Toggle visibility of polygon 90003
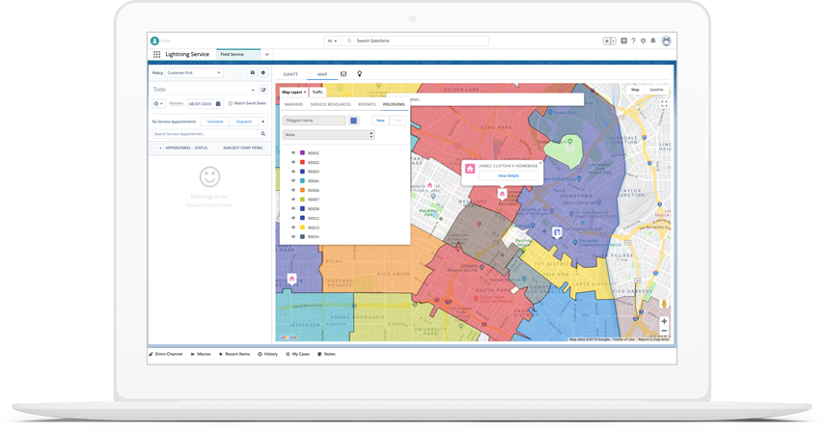 pyautogui.click(x=293, y=172)
